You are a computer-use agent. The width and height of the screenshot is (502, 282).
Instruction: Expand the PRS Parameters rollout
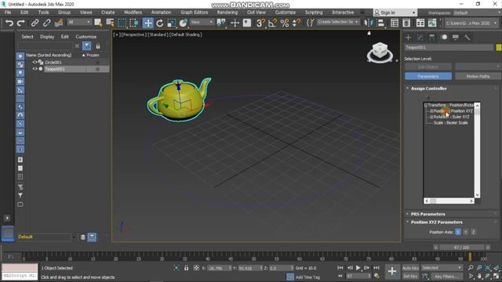[427, 214]
